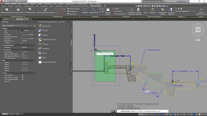This screenshot has width=207, height=116.
Task: Select the Rotate (Повернуть) action in palette
Action: click(44, 44)
